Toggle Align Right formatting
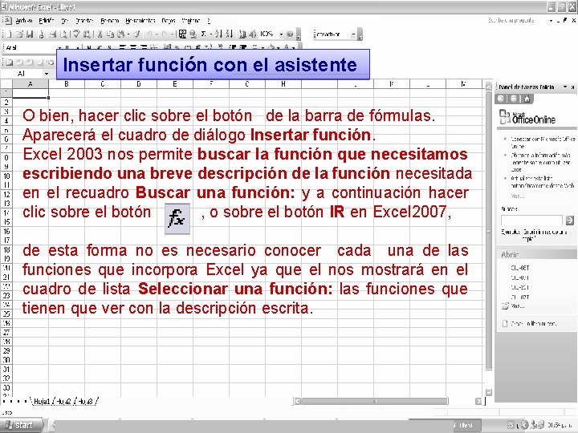578x433 pixels. 144,47
